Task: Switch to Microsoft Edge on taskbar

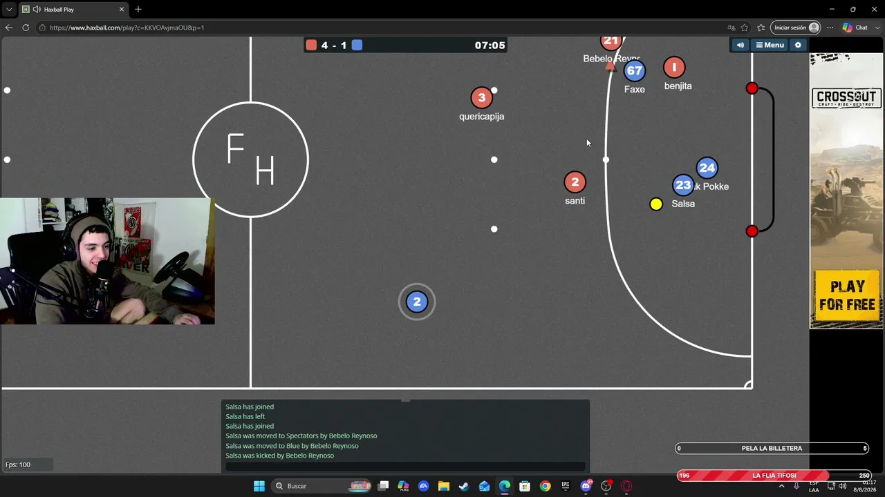Action: (x=505, y=486)
